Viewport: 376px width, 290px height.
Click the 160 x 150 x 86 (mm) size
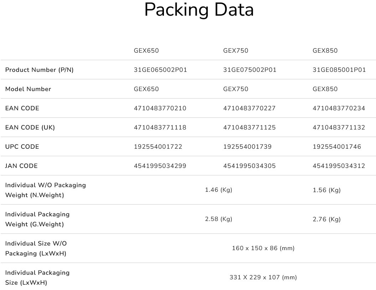tap(263, 248)
